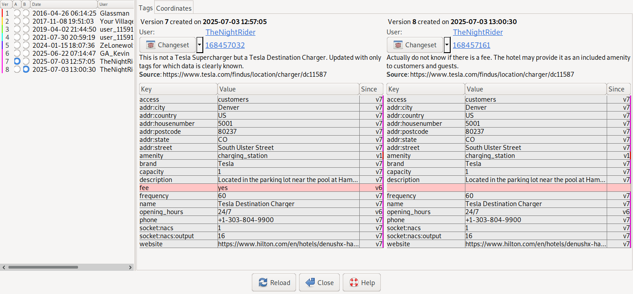Select radio A for version 6
The height and width of the screenshot is (294, 633).
(17, 54)
